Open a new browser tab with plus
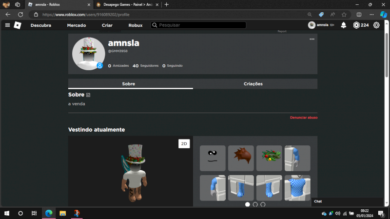This screenshot has height=219, width=390. [167, 4]
